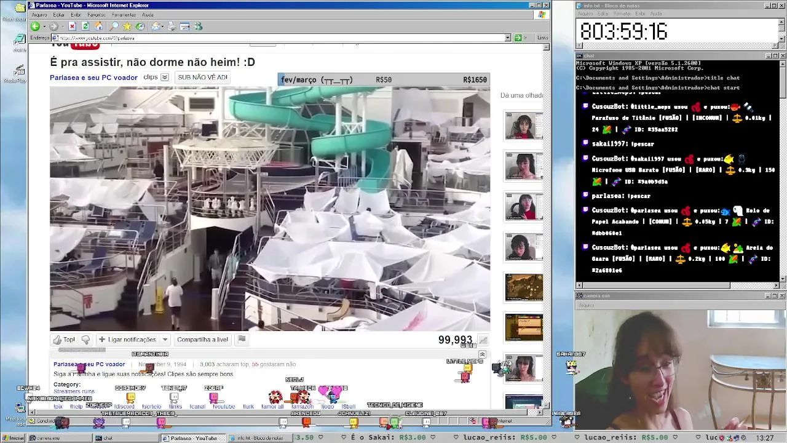Click the chat window console title icon
This screenshot has width=787, height=443.
click(x=580, y=55)
